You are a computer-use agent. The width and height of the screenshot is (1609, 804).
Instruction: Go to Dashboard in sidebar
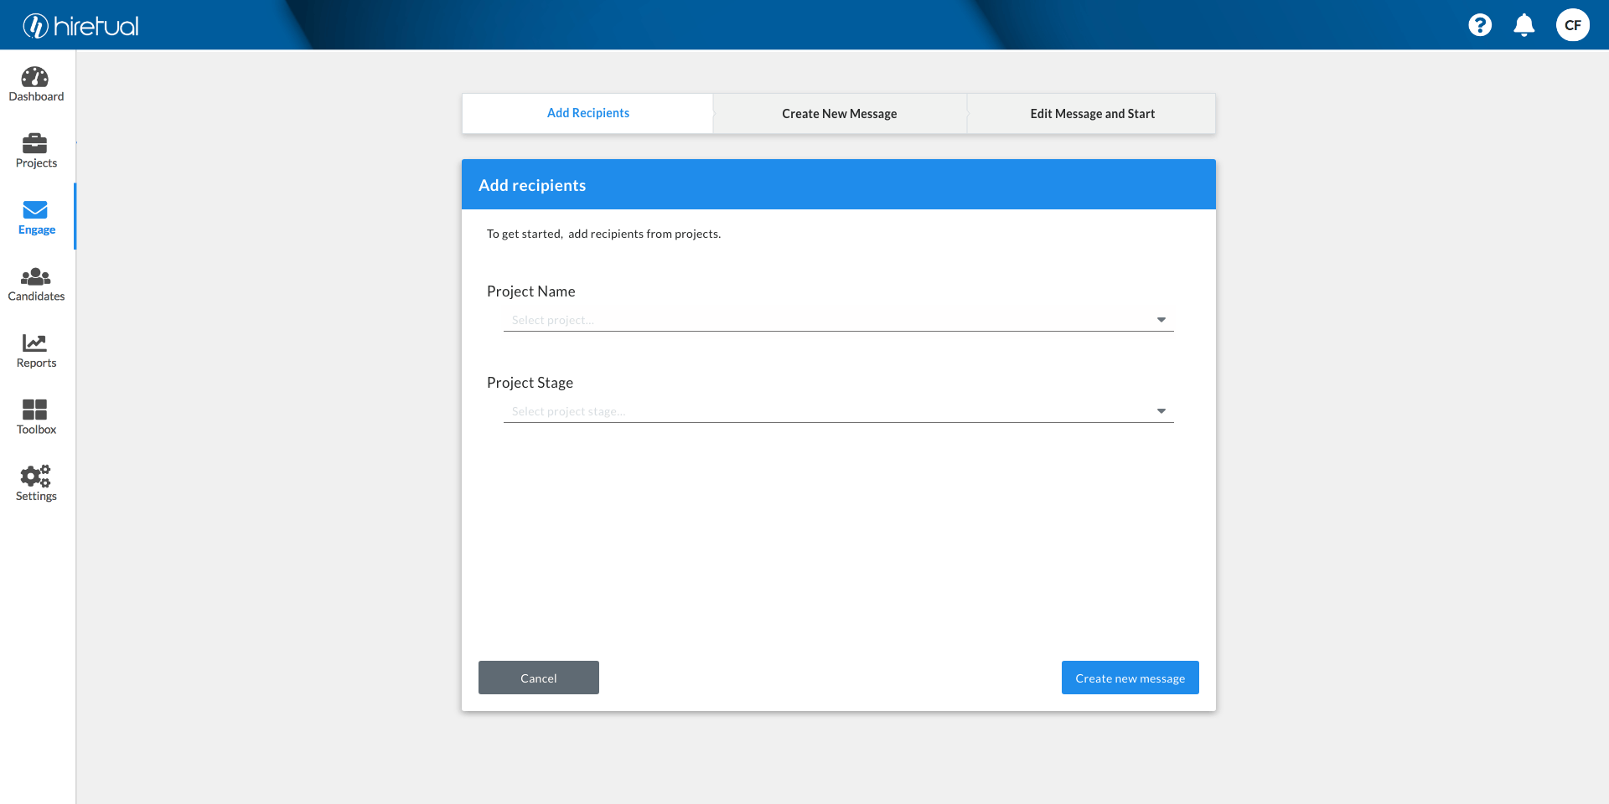pos(36,84)
